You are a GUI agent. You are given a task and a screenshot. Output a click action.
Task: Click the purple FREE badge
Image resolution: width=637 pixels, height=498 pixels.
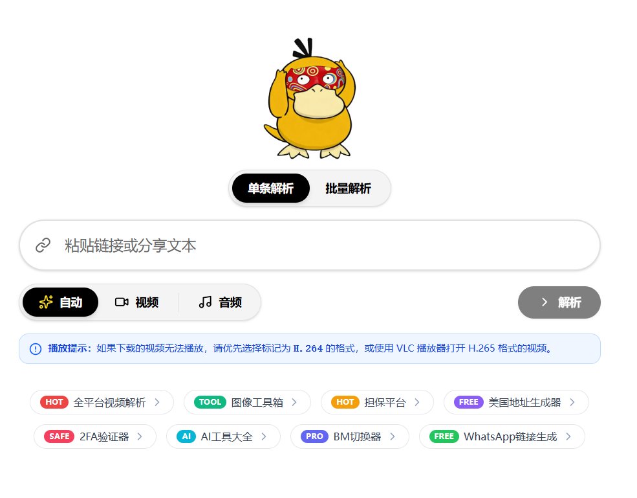point(468,402)
